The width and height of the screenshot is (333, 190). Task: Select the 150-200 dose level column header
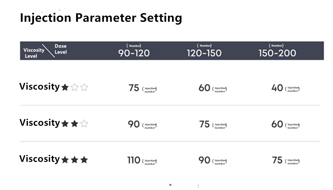coord(277,53)
